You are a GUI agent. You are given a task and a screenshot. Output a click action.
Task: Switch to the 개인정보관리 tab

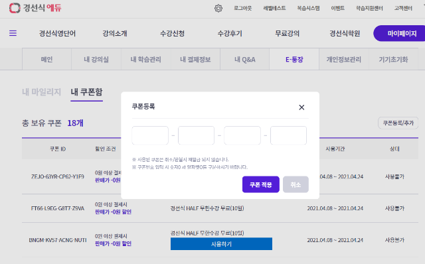344,59
